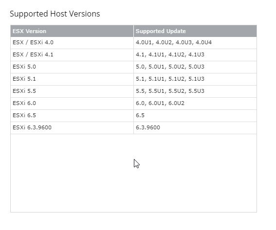Click the Supported Host Versions heading
Screen dimensions: 276x230
click(x=55, y=14)
